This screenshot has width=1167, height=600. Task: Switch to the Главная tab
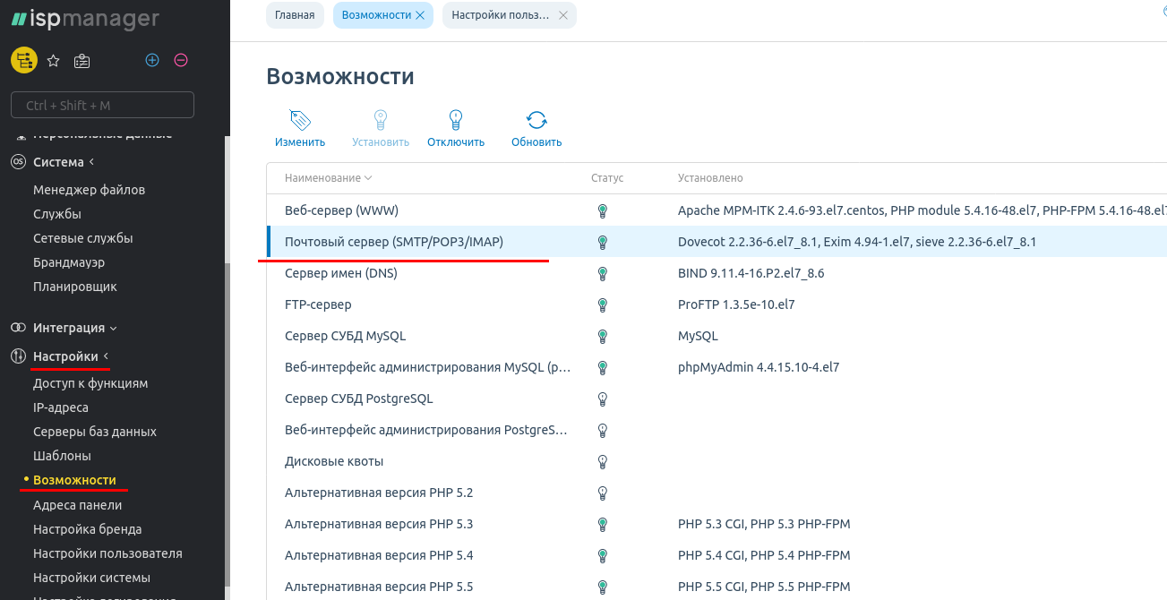[295, 15]
